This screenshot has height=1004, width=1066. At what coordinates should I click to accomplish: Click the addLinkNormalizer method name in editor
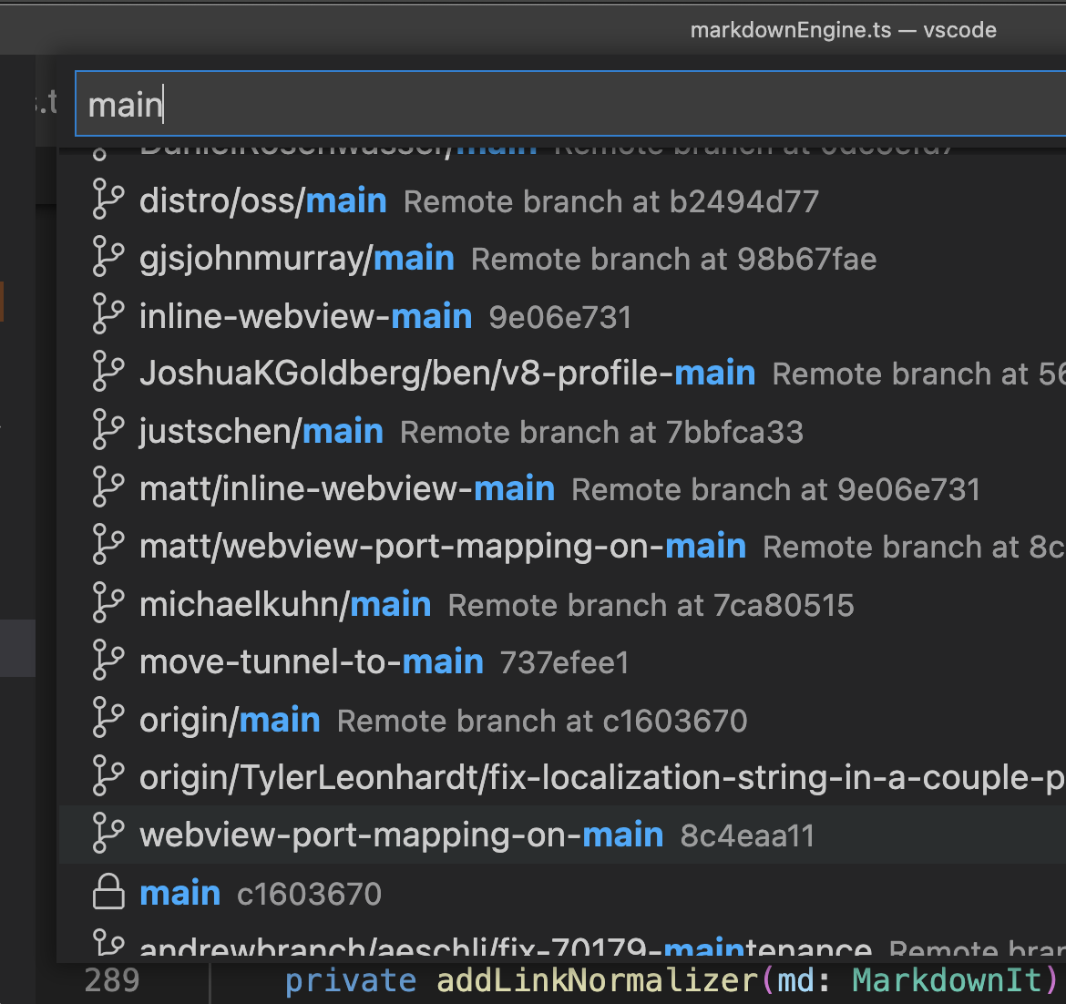tap(597, 981)
